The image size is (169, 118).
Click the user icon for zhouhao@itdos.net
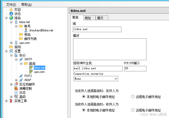point(26,30)
